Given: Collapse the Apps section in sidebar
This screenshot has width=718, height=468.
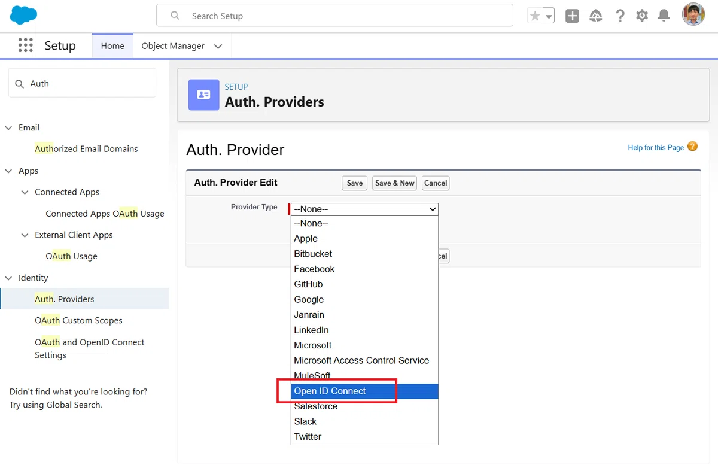Looking at the screenshot, I should click(8, 171).
